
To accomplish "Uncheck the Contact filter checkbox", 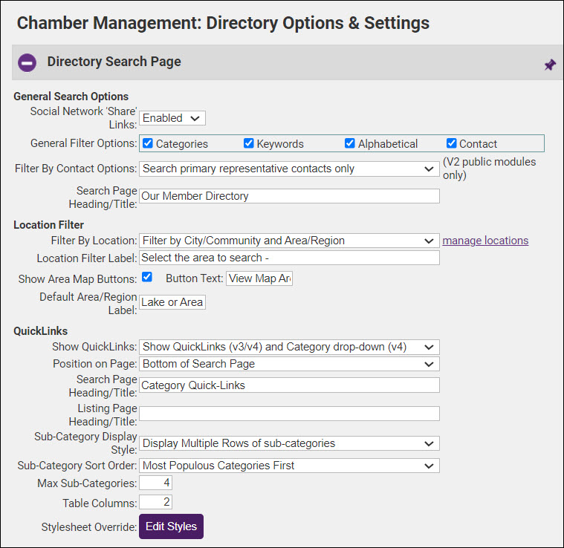I will 451,143.
